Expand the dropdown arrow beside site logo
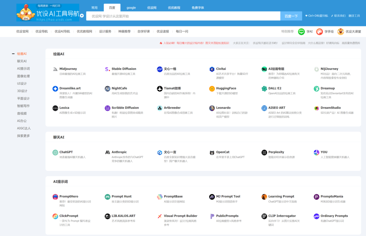Screen dimensions: 366x236 click(82, 16)
